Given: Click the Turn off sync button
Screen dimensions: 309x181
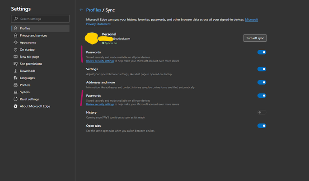Looking at the screenshot, I should (255, 38).
